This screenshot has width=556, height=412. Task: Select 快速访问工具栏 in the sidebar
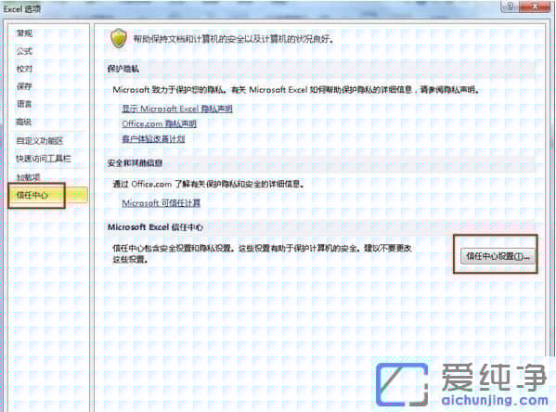(44, 159)
